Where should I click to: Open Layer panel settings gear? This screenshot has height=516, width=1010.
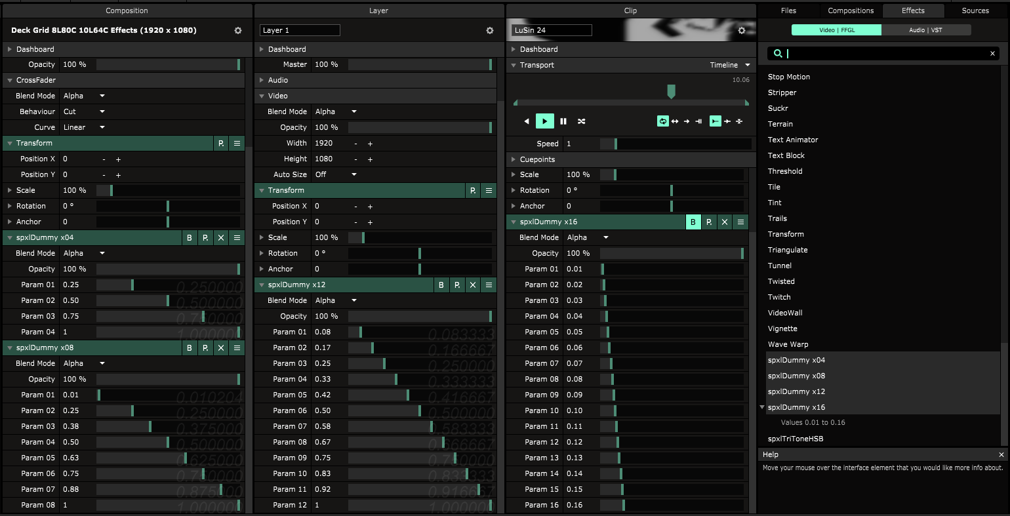(x=489, y=31)
